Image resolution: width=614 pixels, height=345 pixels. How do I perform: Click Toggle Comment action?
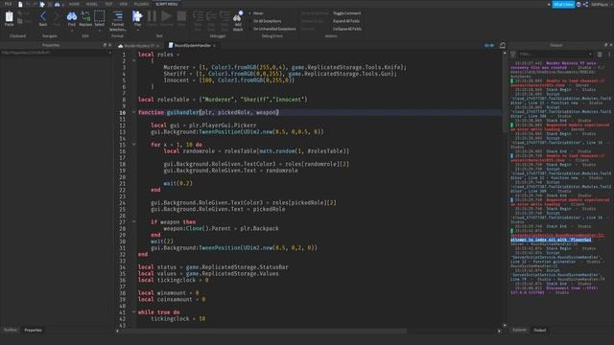347,13
